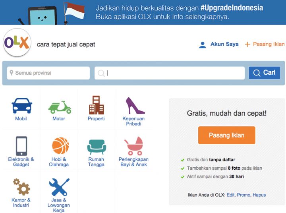Open the Jasa & Lowongan Kerja text link
This screenshot has height=213, width=286.
[59, 205]
